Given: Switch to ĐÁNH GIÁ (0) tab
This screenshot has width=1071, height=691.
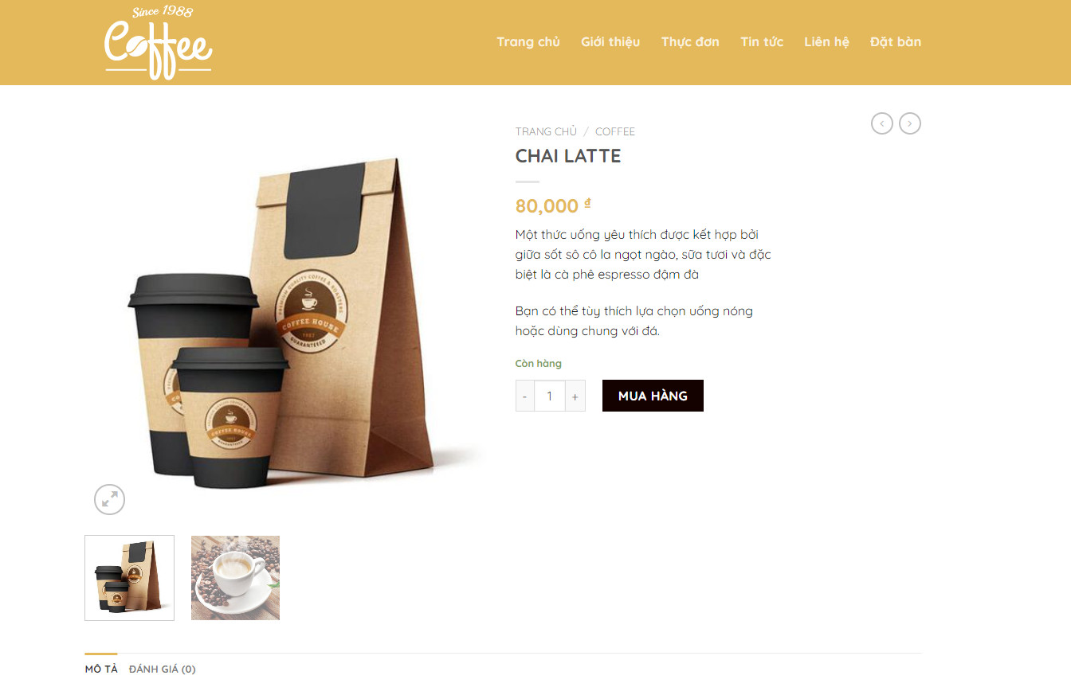Looking at the screenshot, I should pos(163,669).
